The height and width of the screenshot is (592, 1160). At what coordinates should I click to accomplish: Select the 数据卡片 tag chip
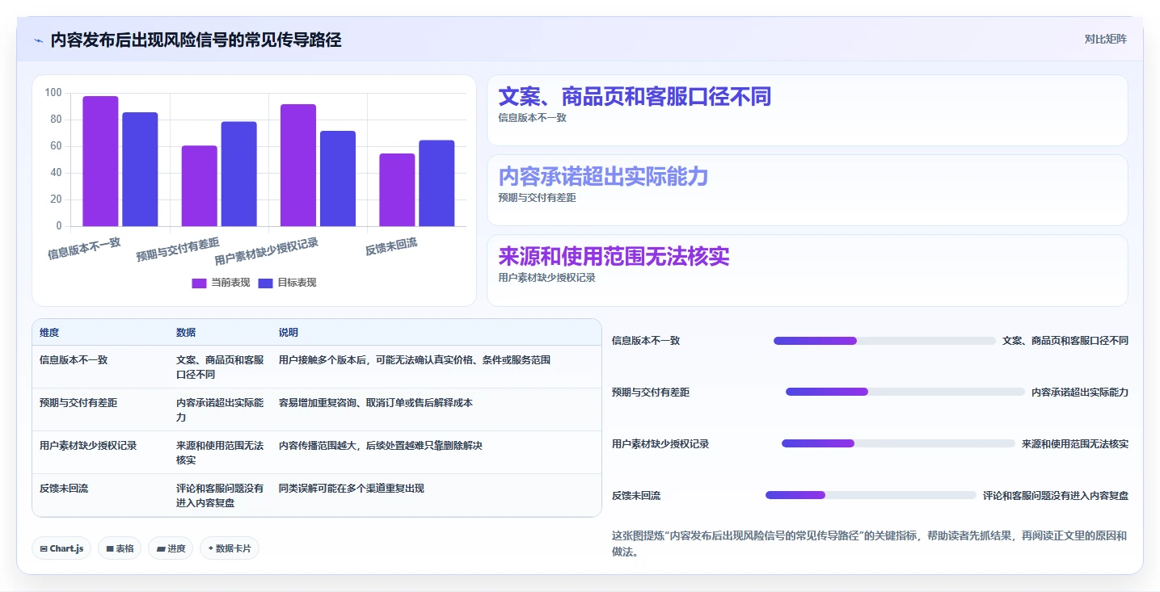(x=230, y=548)
